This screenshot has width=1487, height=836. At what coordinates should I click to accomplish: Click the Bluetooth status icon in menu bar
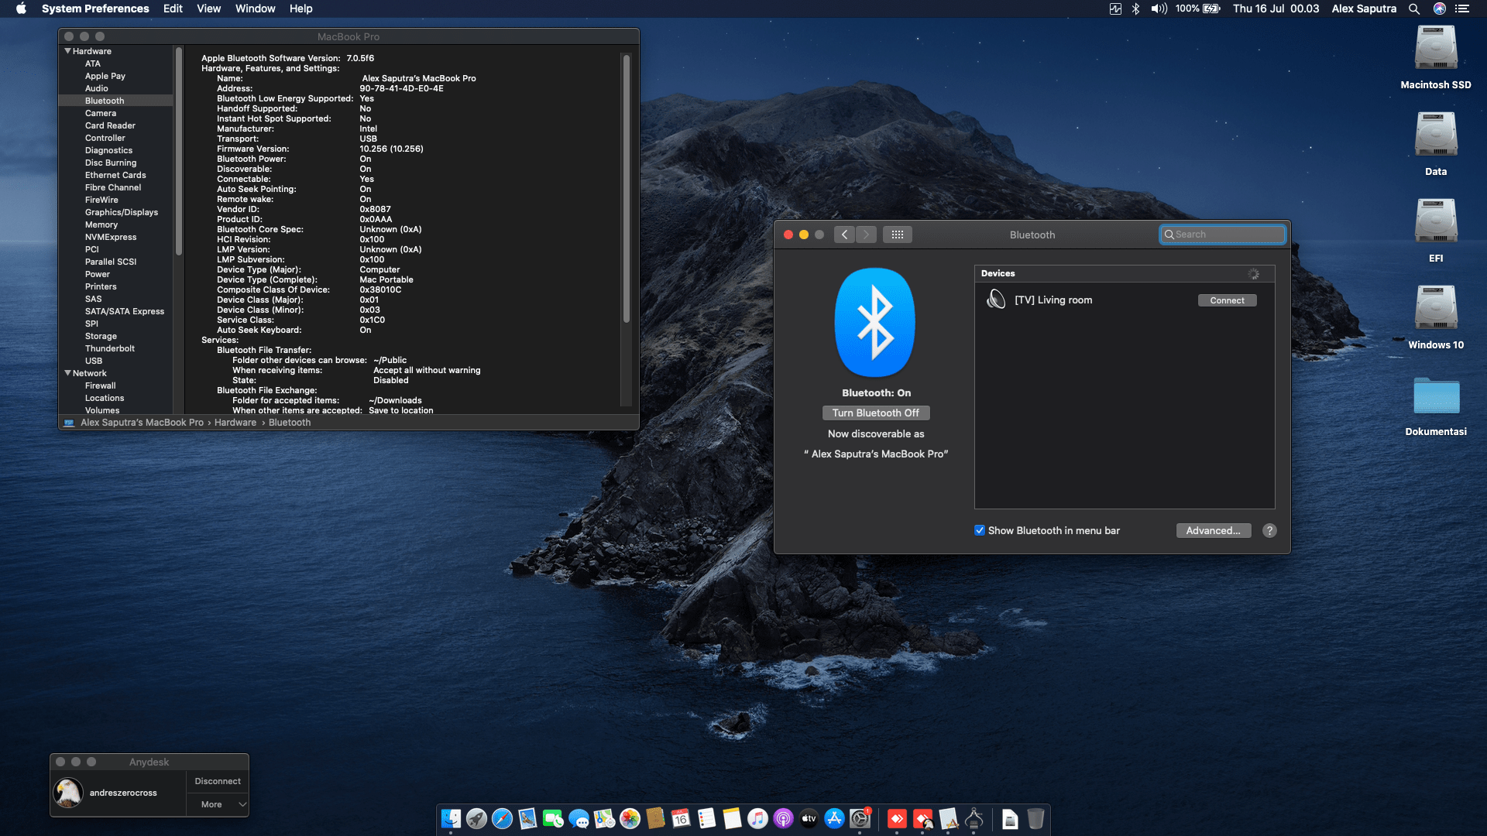coord(1135,9)
